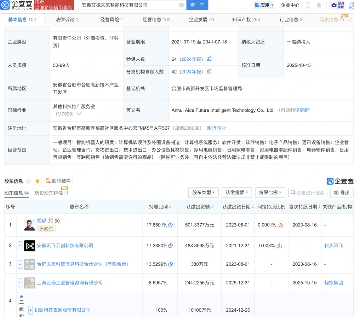Switch to the 法律诉讼 tab

tap(67, 19)
